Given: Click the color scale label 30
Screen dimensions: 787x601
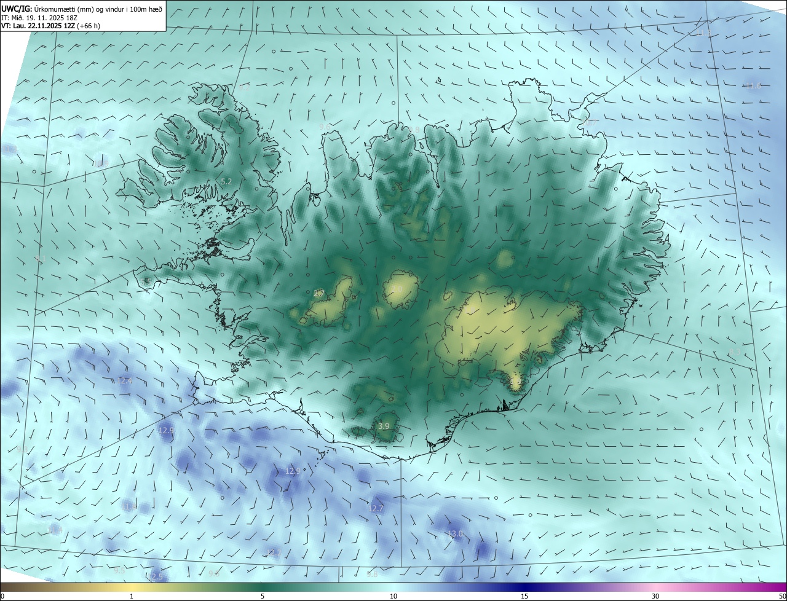Looking at the screenshot, I should click(x=655, y=596).
